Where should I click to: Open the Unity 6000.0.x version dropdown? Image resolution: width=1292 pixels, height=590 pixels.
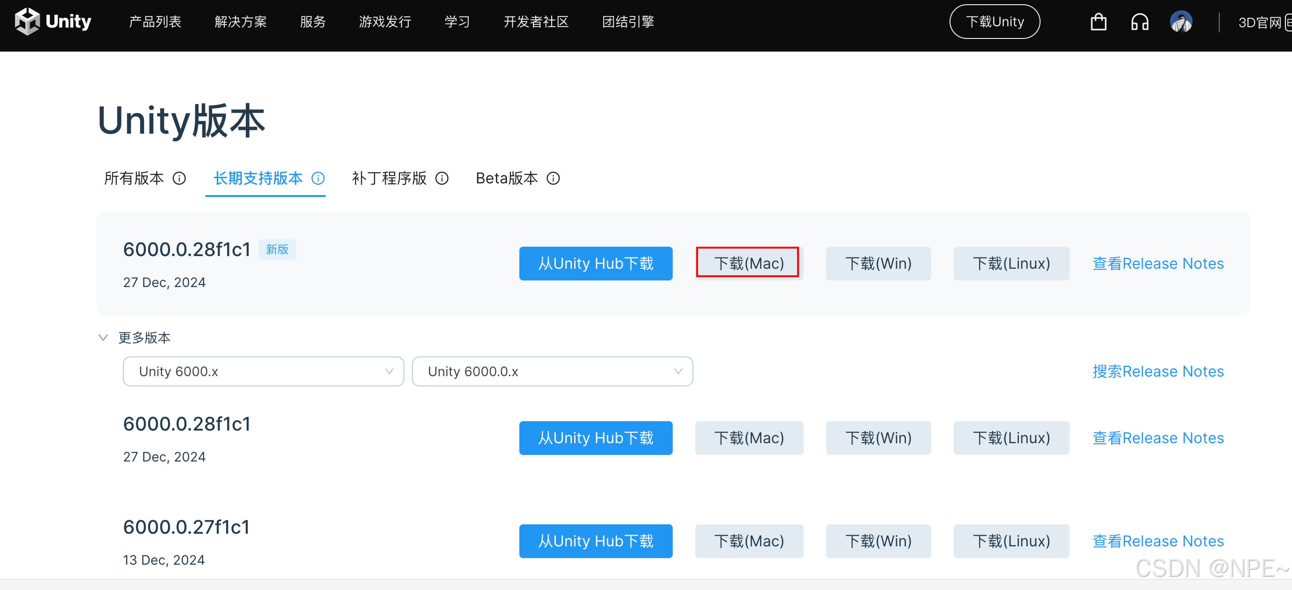tap(552, 371)
